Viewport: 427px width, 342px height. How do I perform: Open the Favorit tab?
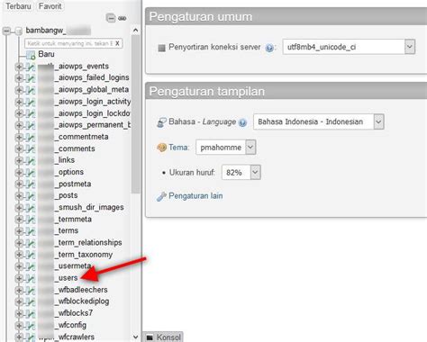click(x=50, y=6)
